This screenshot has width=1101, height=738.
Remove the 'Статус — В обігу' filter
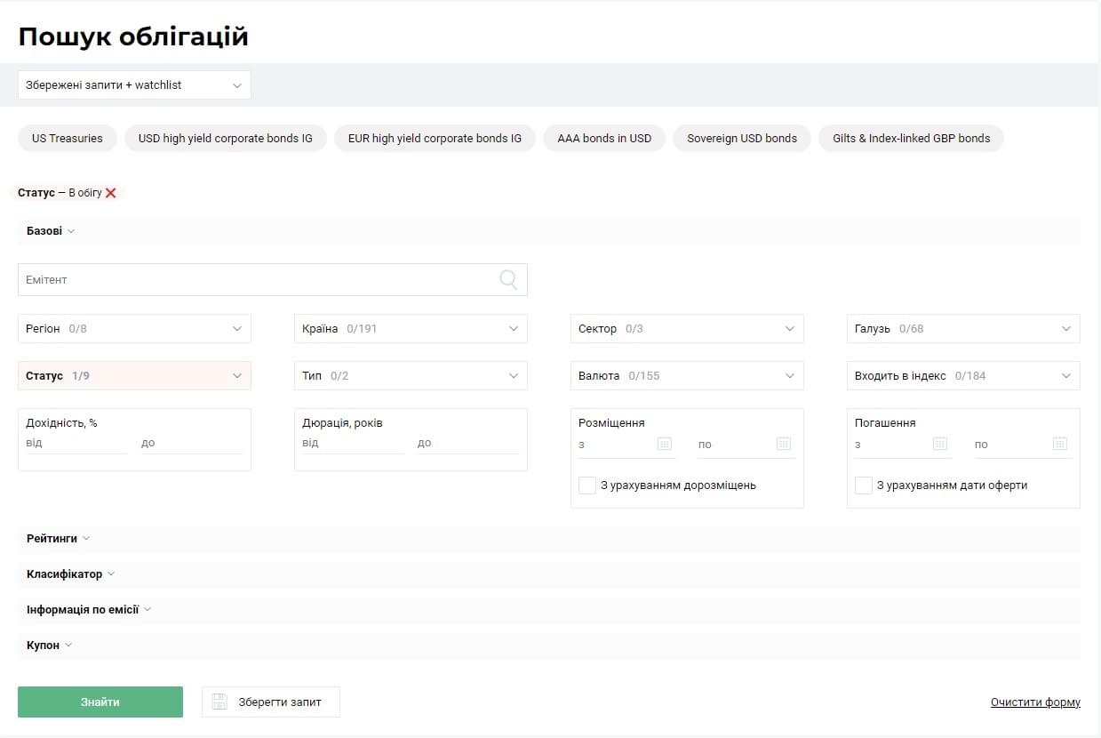coord(111,193)
